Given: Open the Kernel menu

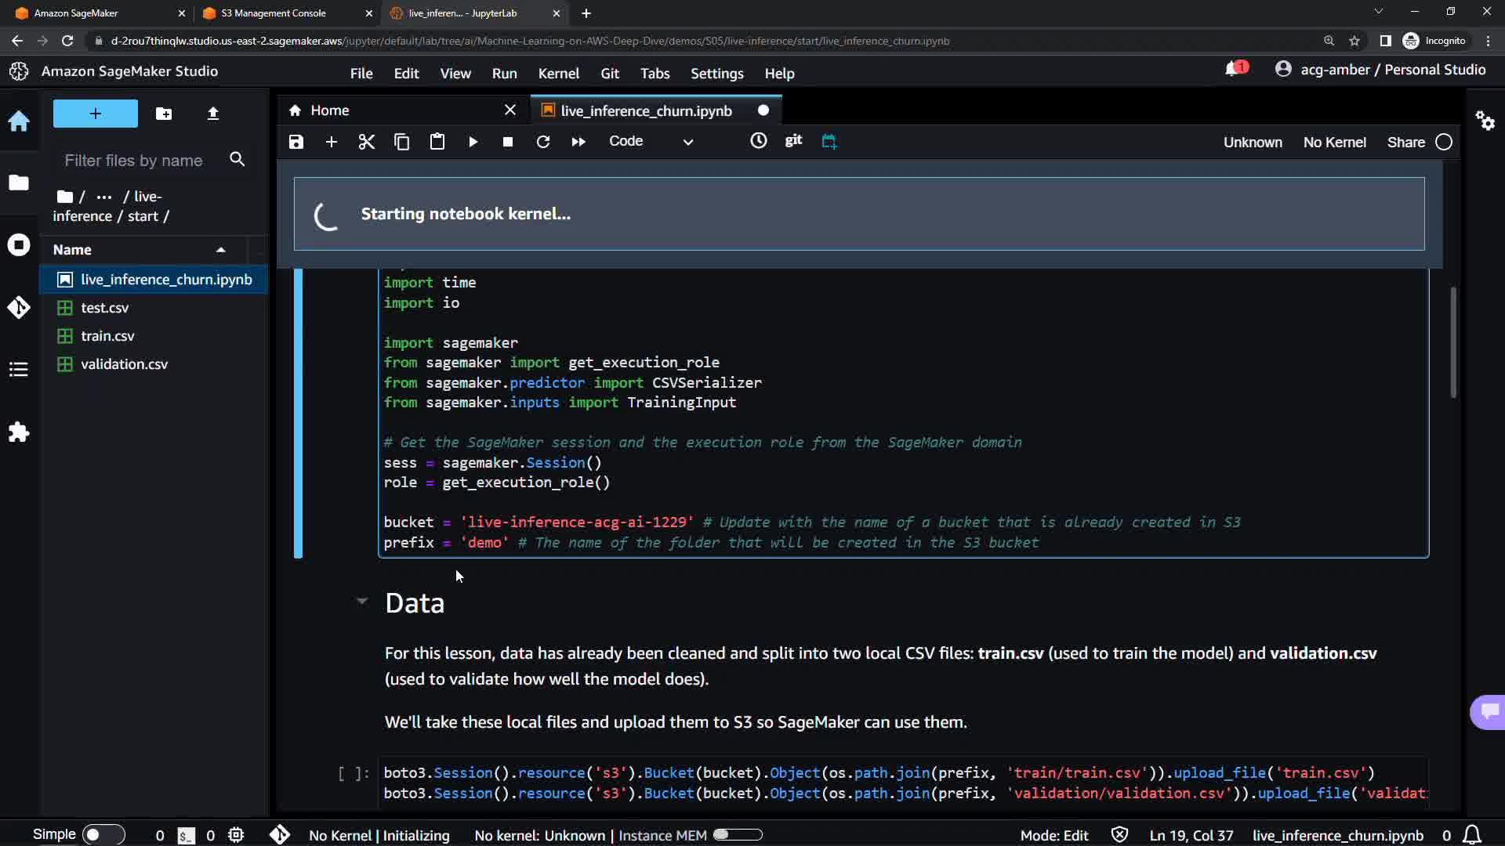Looking at the screenshot, I should pos(558,74).
